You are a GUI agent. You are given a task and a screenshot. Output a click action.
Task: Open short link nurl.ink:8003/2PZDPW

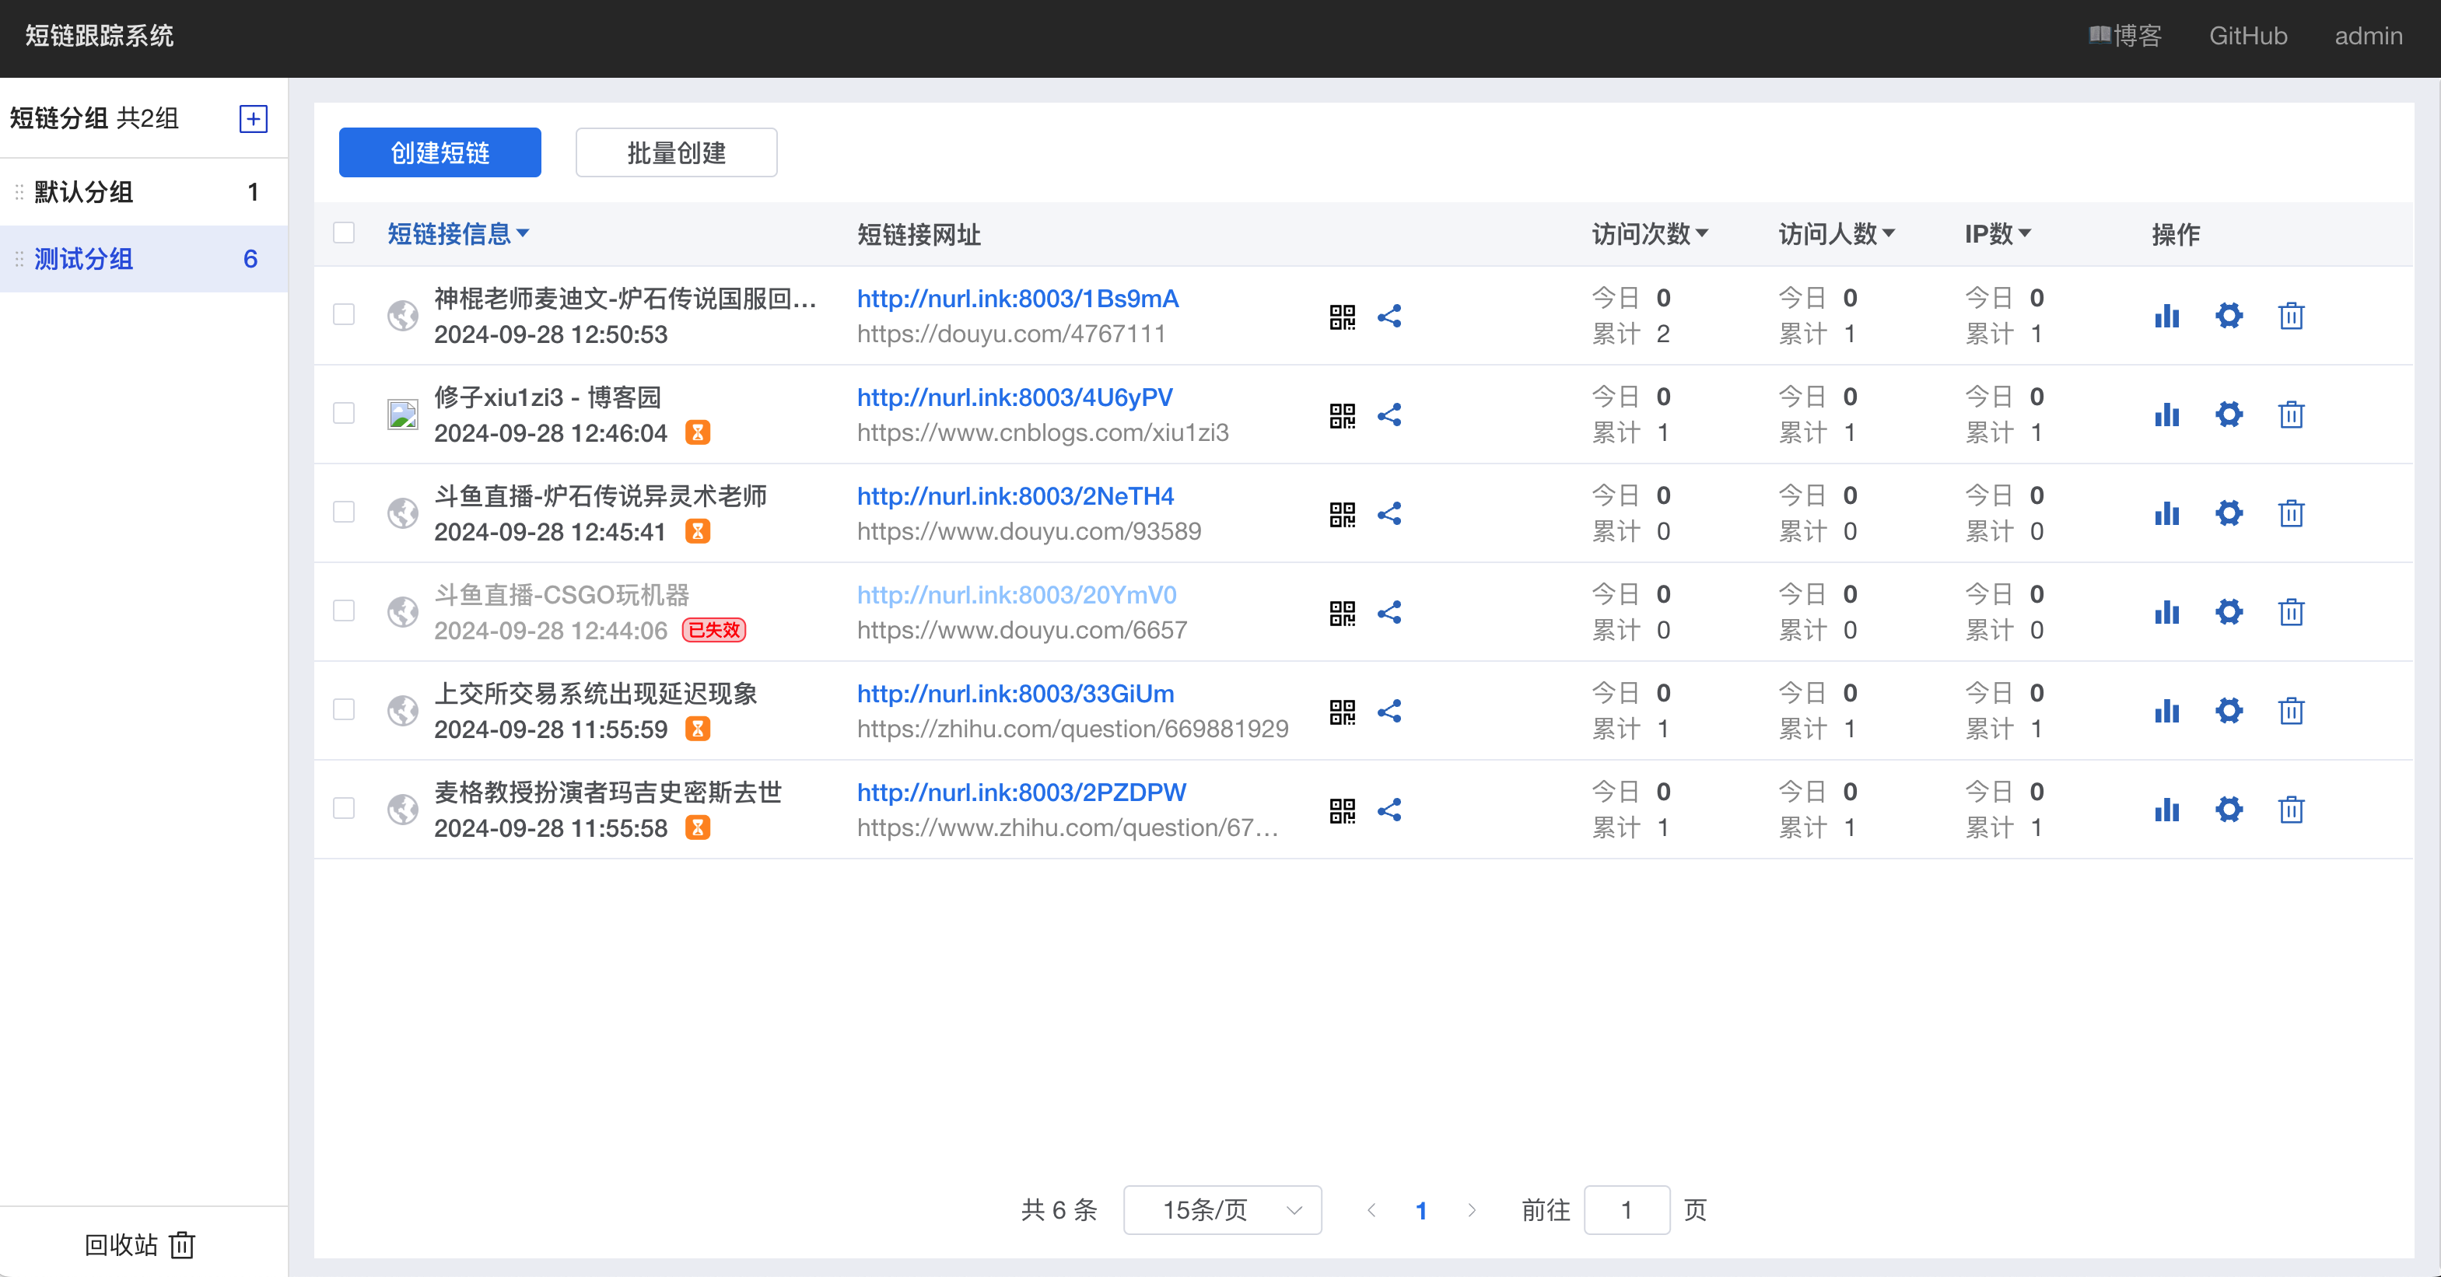[x=1021, y=792]
